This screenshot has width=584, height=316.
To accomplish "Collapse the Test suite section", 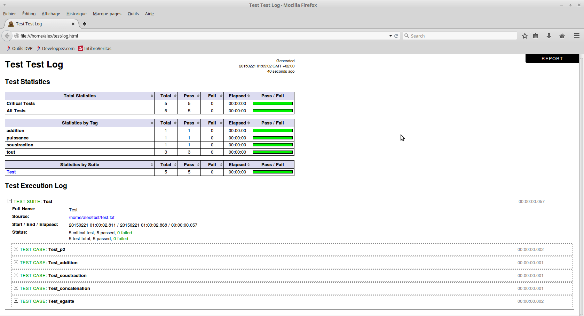I will (10, 201).
